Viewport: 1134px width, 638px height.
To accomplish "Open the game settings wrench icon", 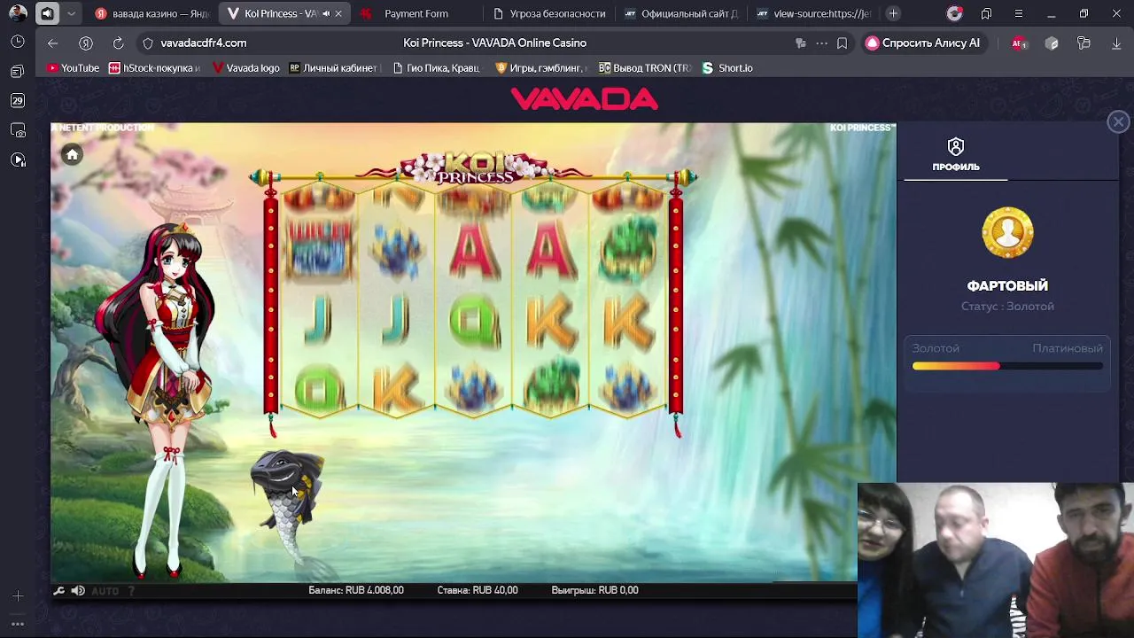I will point(59,591).
